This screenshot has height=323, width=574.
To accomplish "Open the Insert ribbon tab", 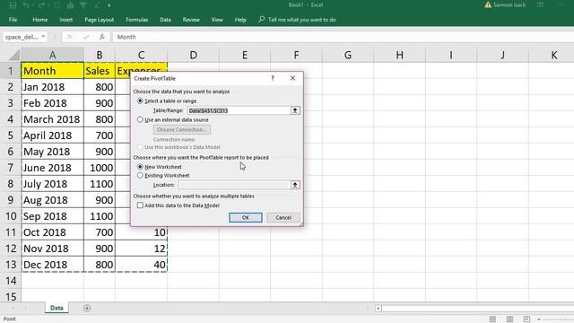I will [x=65, y=20].
